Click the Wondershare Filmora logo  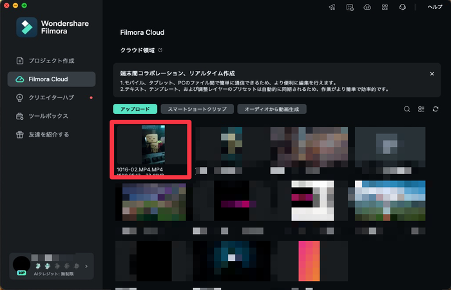pos(27,28)
